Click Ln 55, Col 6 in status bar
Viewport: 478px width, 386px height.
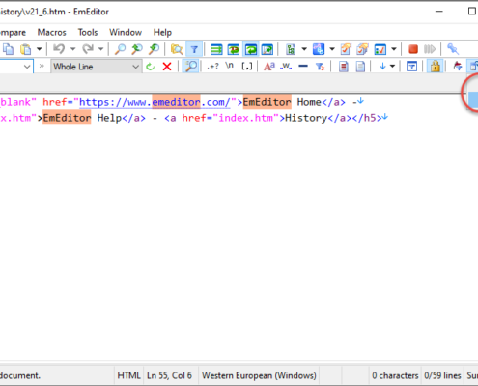pyautogui.click(x=170, y=375)
